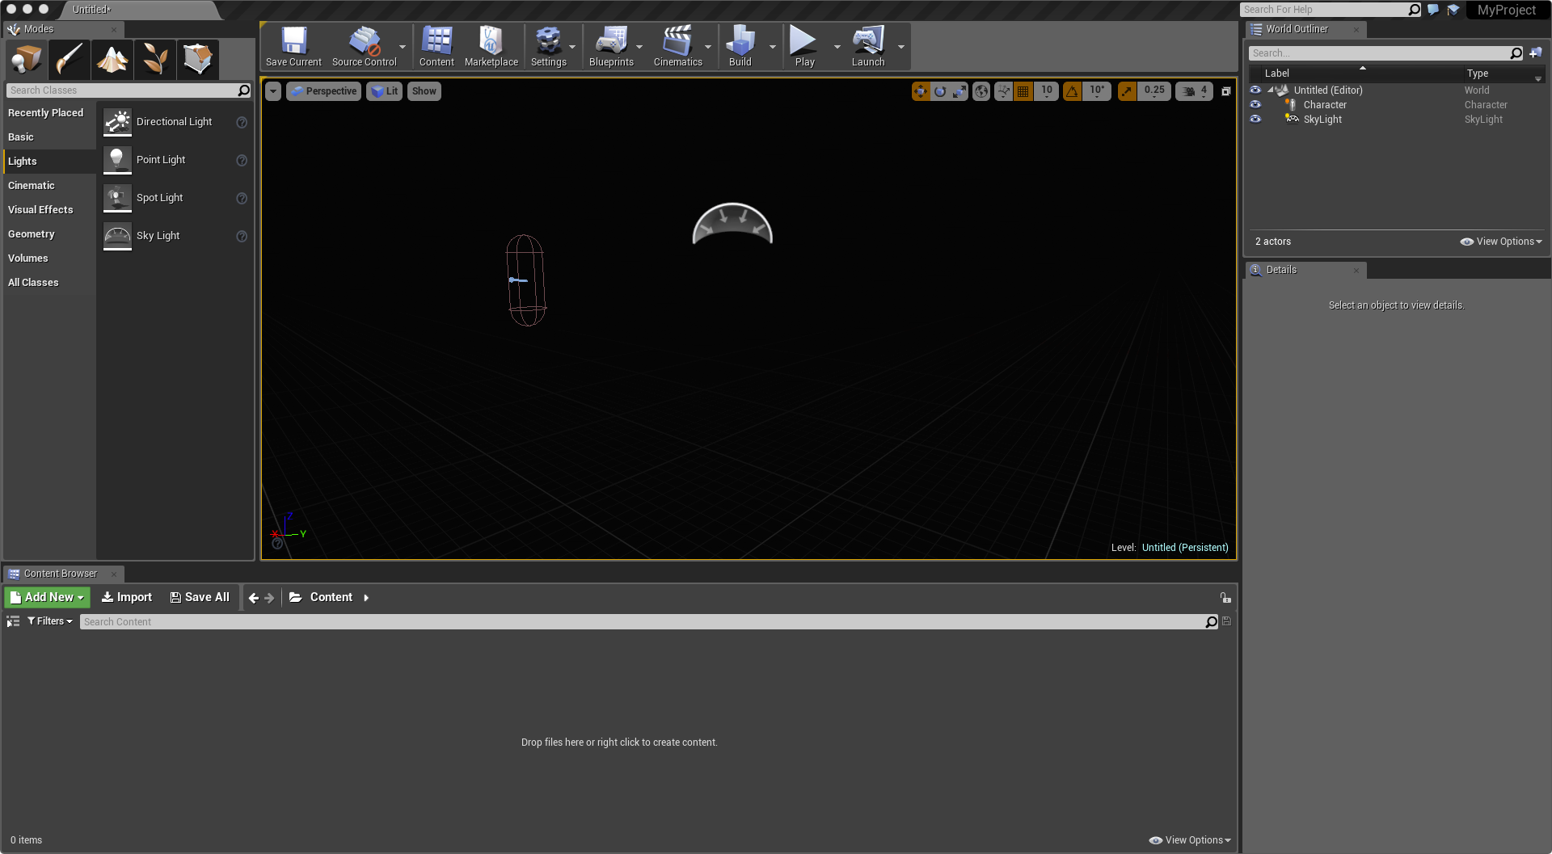Open Source Control toolbar button
The height and width of the screenshot is (854, 1552).
(x=365, y=47)
